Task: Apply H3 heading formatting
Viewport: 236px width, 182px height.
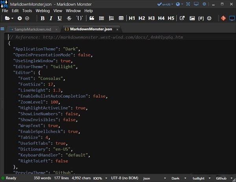Action: pyautogui.click(x=151, y=18)
